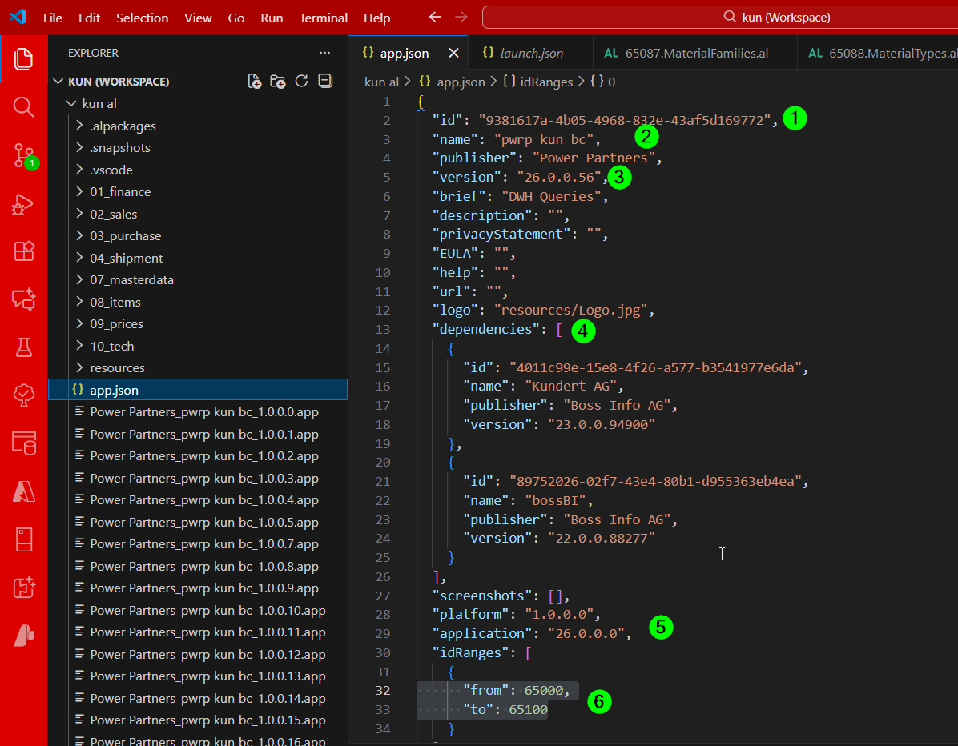
Task: Open the Terminal menu
Action: click(x=323, y=18)
